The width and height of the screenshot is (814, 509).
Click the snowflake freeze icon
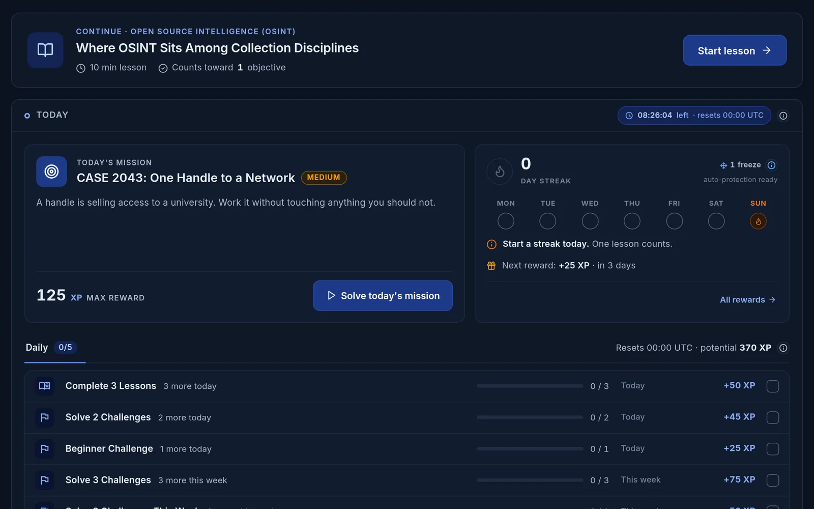point(723,165)
